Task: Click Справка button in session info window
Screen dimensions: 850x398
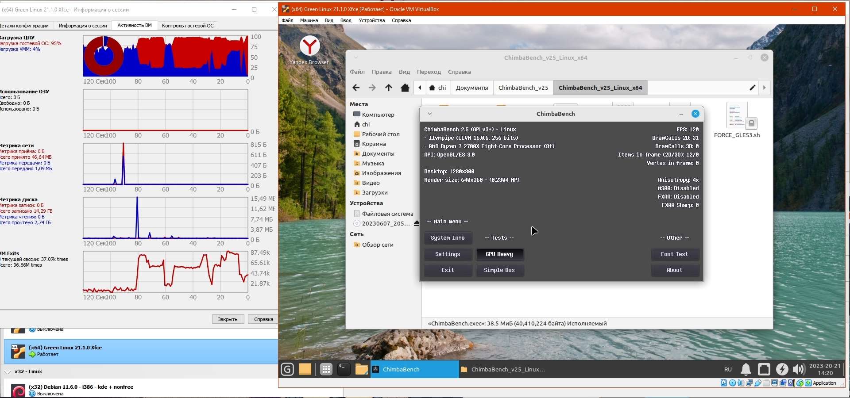Action: coord(264,319)
